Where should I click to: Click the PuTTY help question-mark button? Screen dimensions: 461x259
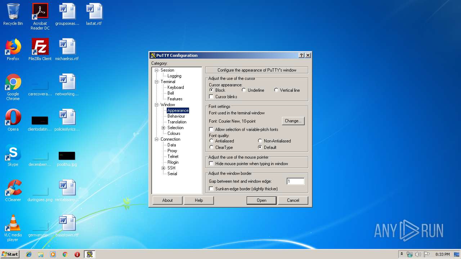click(301, 55)
